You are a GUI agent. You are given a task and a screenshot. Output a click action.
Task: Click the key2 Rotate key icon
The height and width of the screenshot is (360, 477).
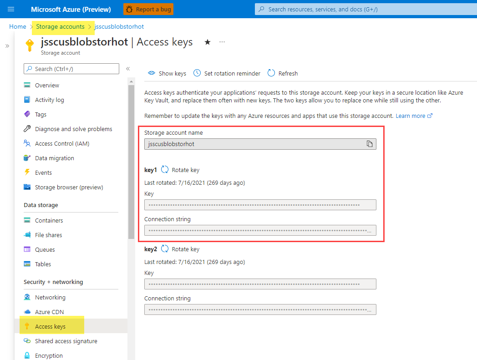(165, 249)
